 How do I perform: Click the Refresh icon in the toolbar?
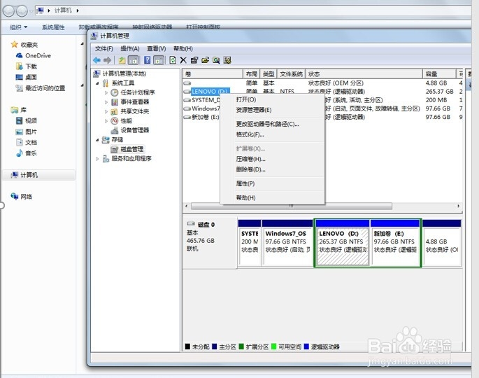(x=173, y=60)
